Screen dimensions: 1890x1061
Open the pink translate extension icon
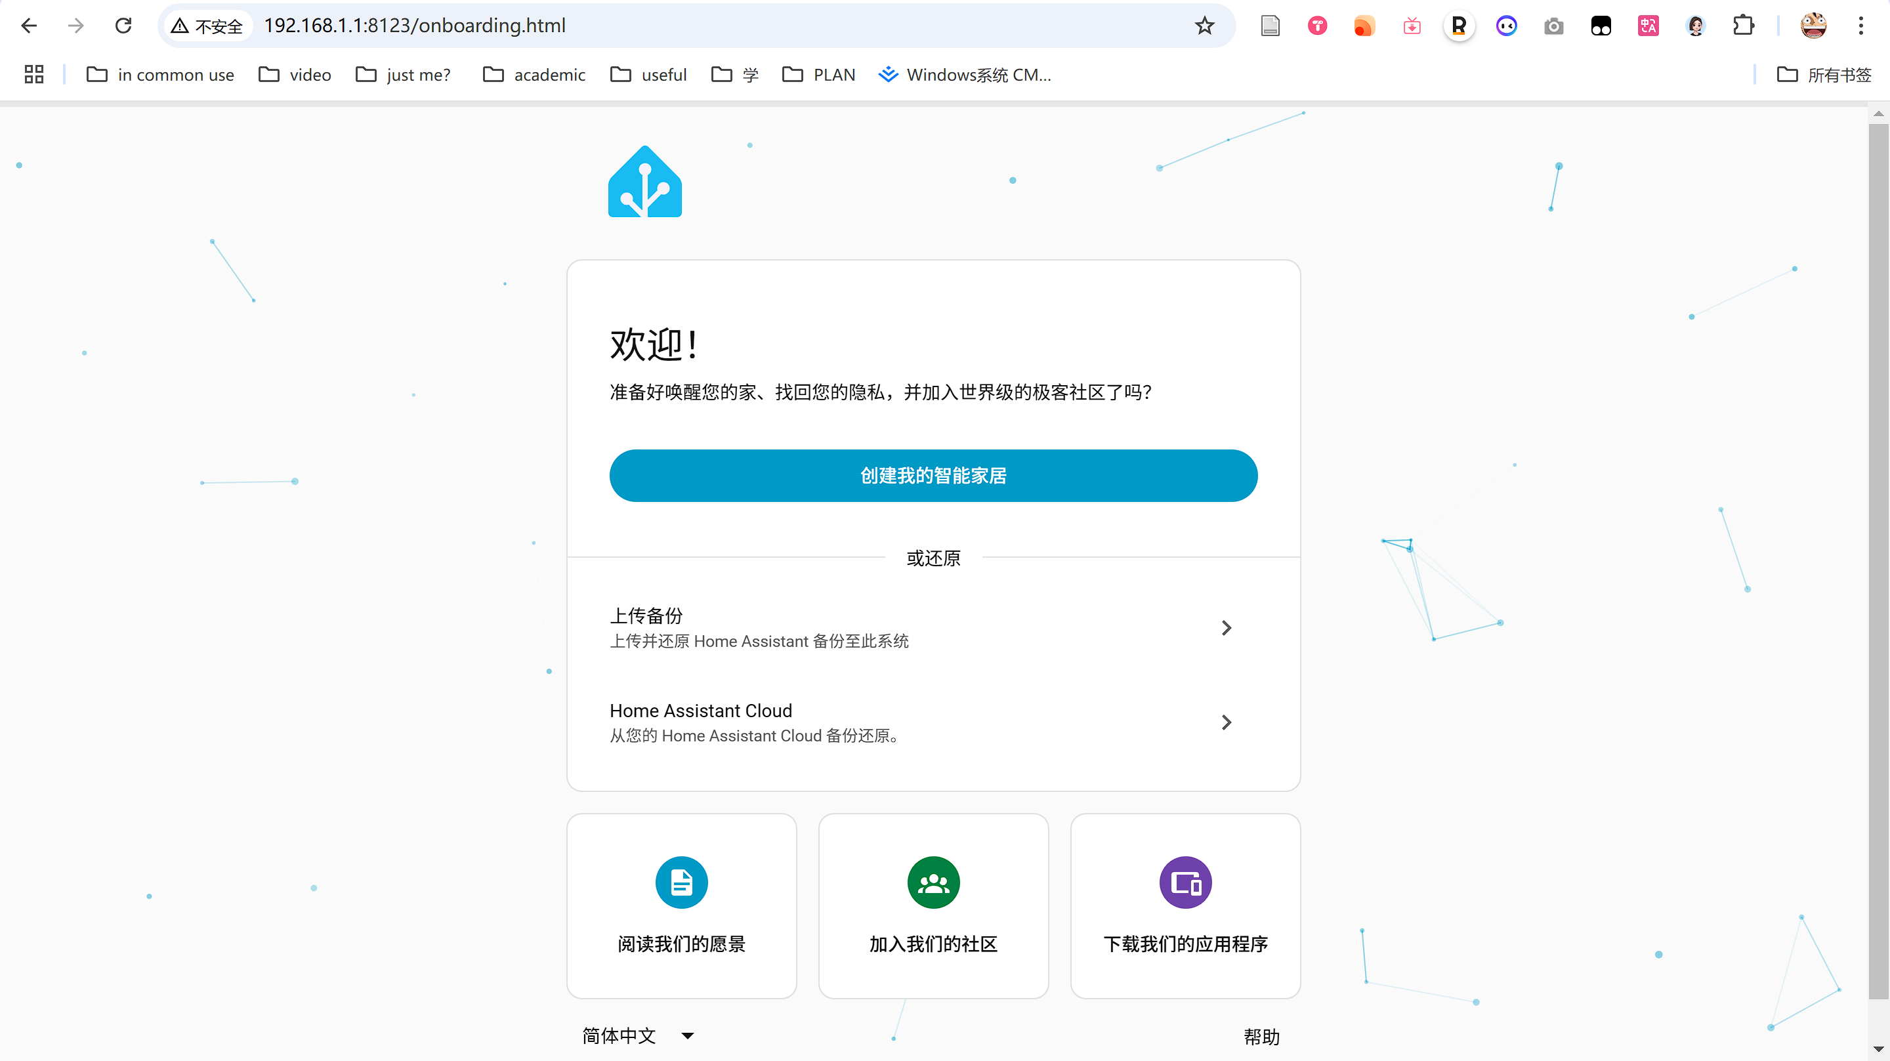(1648, 26)
